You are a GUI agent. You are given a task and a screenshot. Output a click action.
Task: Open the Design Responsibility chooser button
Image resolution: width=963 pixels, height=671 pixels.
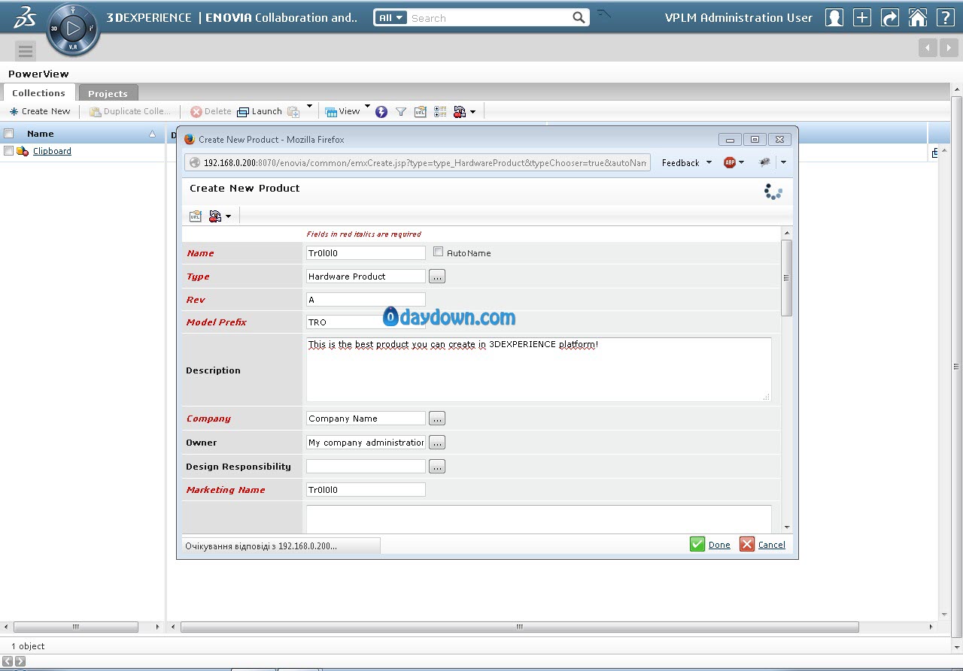pos(437,467)
